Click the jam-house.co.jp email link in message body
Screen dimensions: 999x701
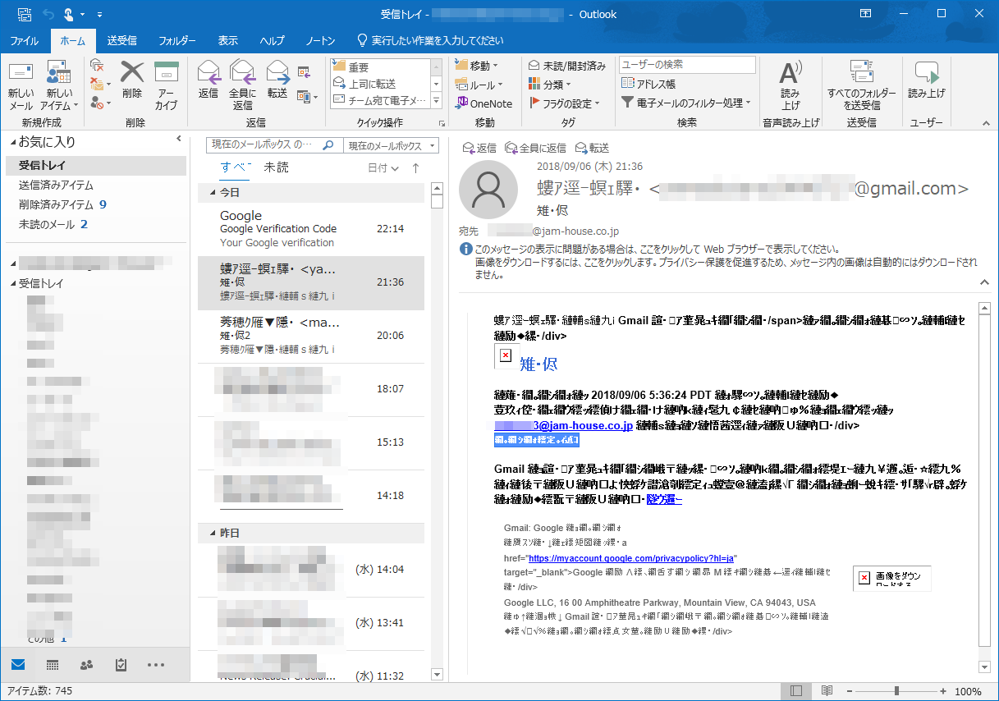point(563,425)
